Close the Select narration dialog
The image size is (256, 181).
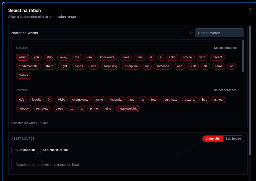click(250, 9)
